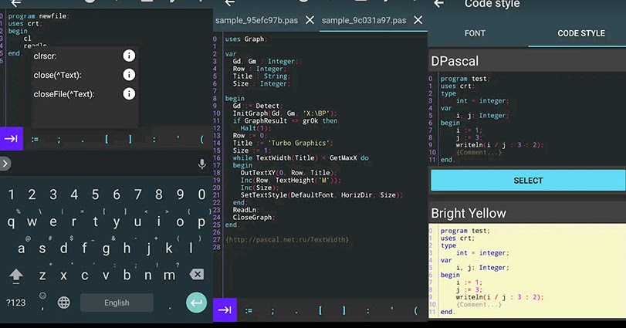
Task: Tap the green enter key on keyboard
Action: (x=196, y=303)
